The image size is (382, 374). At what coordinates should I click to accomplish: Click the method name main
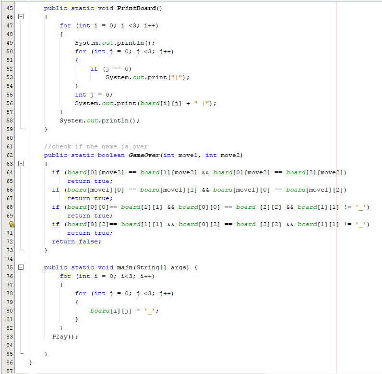point(125,267)
